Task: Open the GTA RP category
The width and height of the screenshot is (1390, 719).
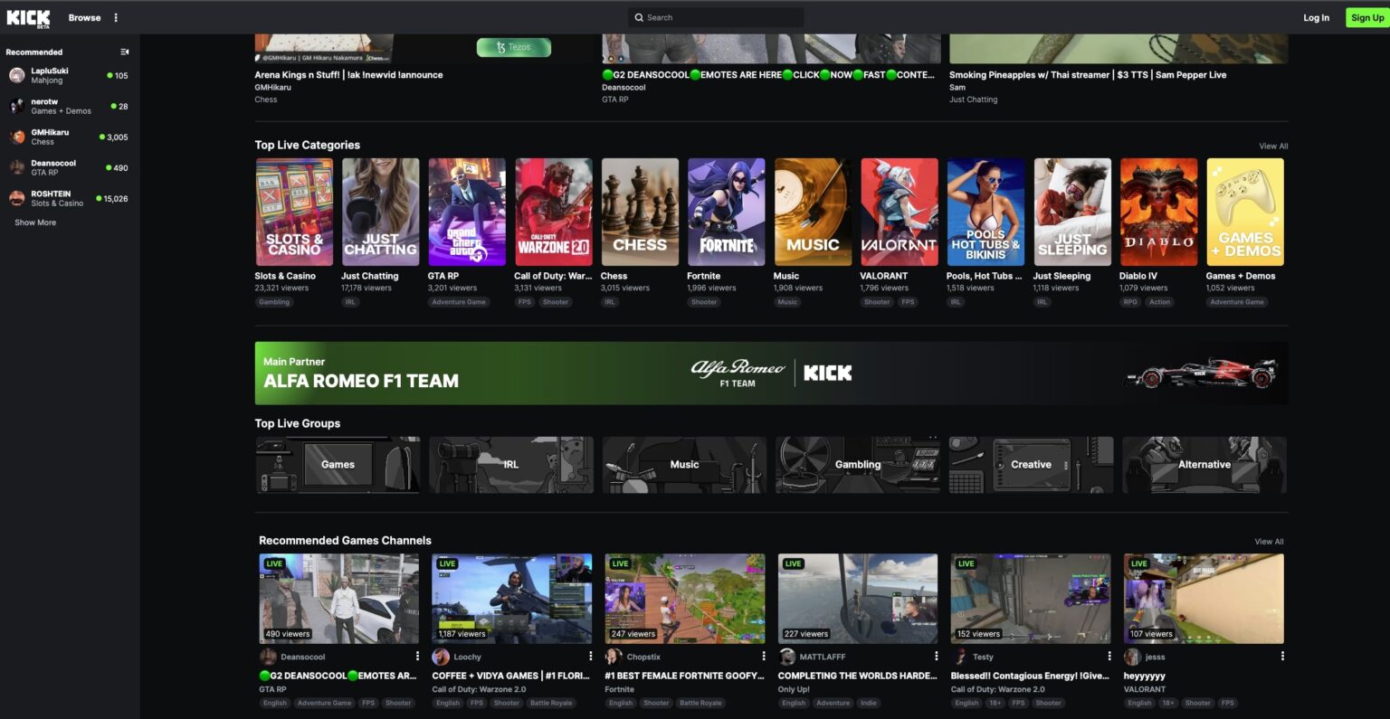Action: (467, 213)
